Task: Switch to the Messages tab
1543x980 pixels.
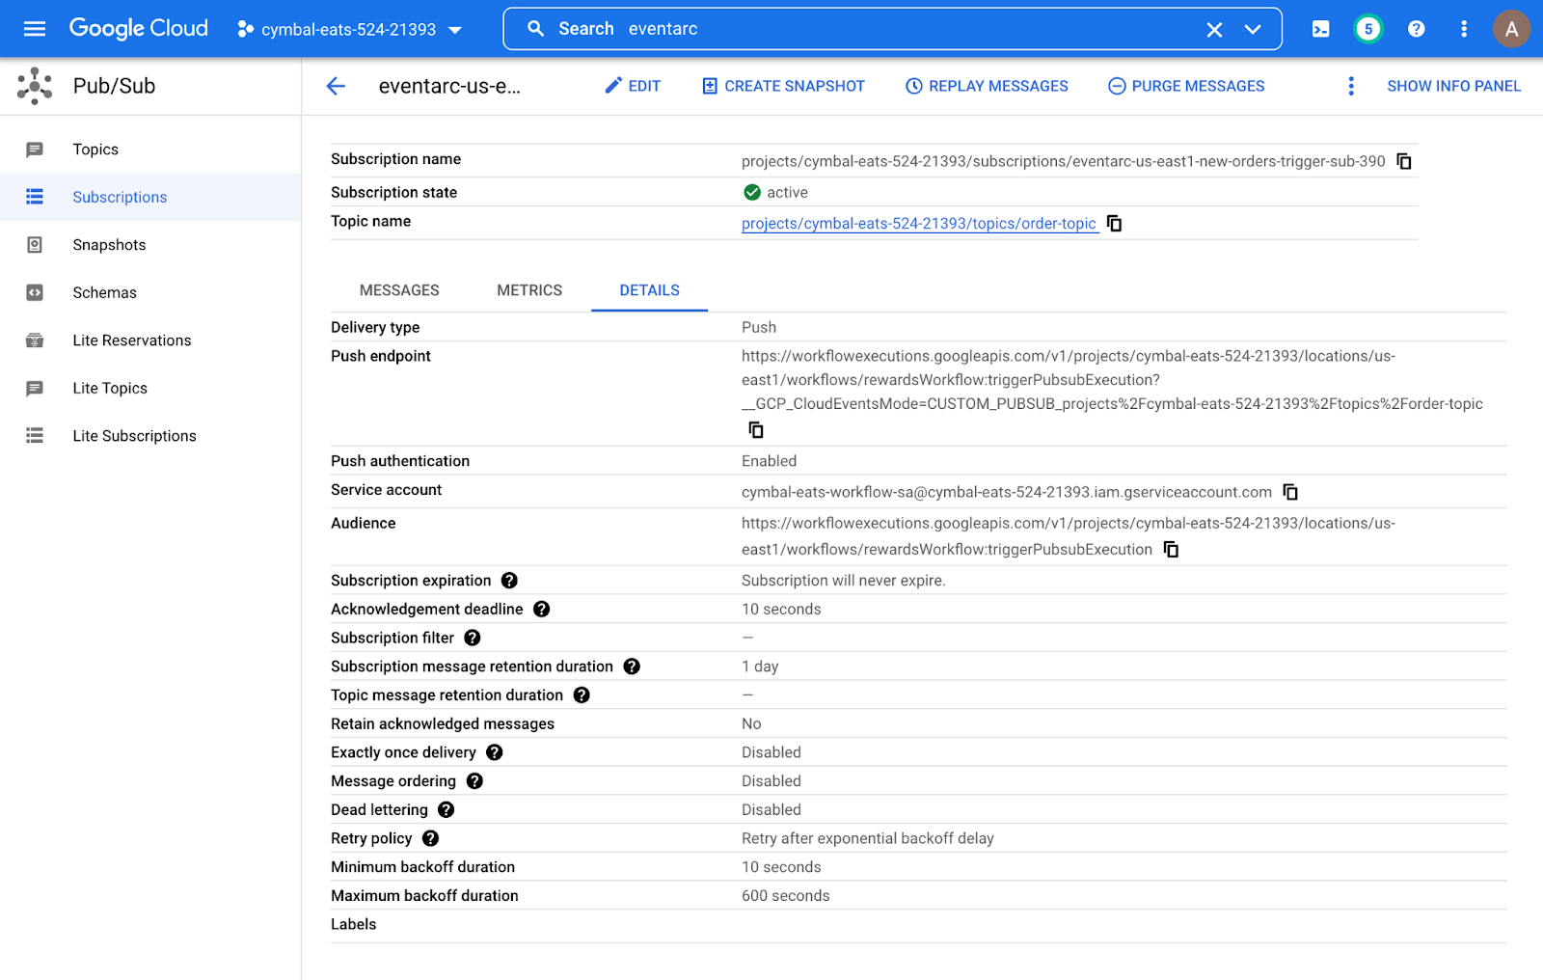Action: 399,290
